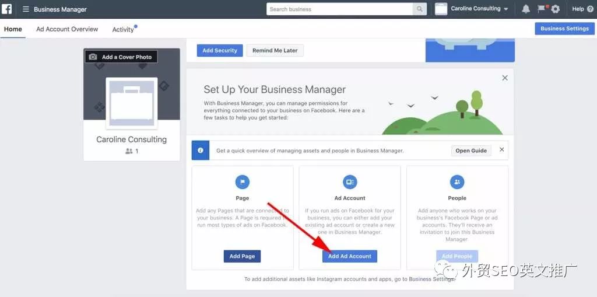Click the Add Page button

click(x=242, y=256)
